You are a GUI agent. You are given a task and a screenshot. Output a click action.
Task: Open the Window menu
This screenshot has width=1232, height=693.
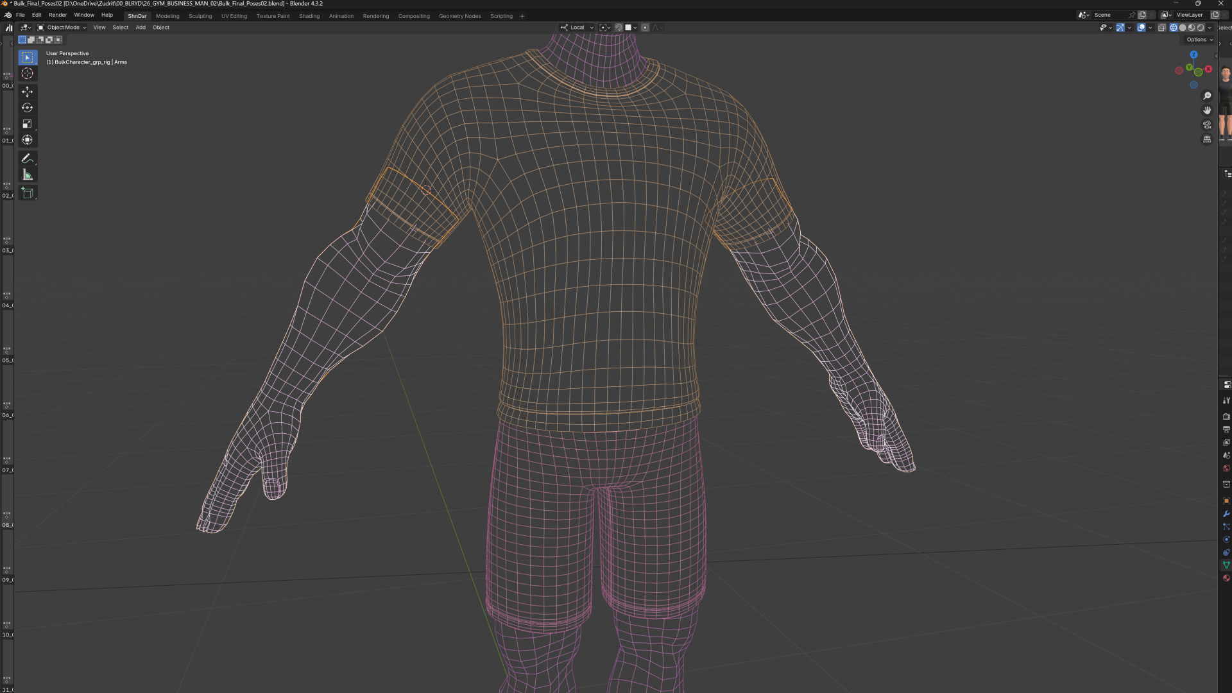[84, 15]
